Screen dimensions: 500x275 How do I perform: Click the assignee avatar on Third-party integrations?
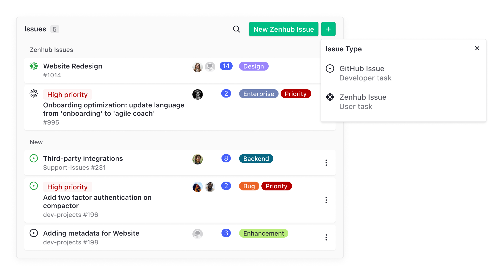(197, 159)
